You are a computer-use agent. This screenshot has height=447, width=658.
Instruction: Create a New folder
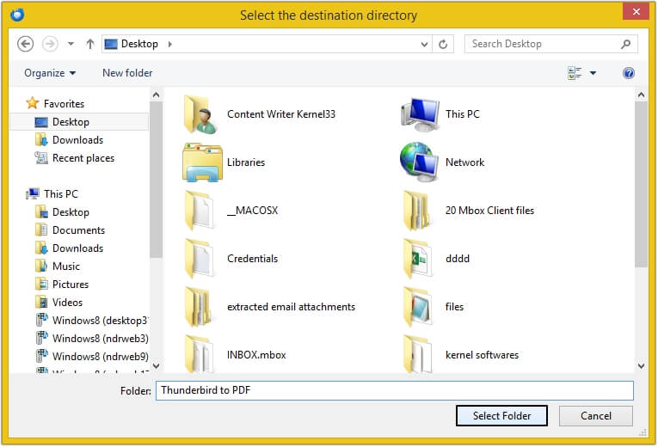point(127,73)
